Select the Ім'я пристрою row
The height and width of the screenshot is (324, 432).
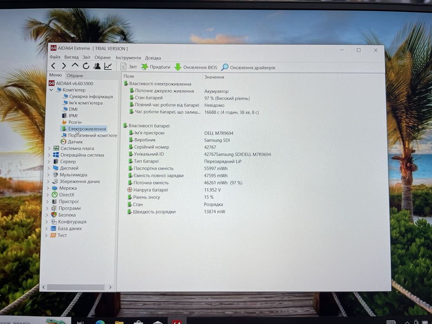[x=181, y=133]
